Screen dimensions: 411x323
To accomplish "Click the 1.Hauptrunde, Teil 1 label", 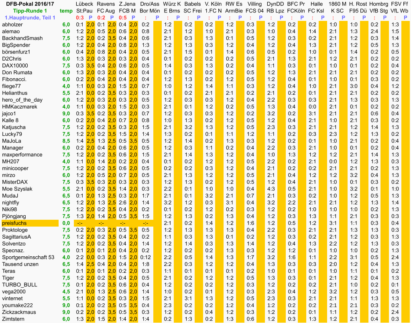I will [30, 18].
